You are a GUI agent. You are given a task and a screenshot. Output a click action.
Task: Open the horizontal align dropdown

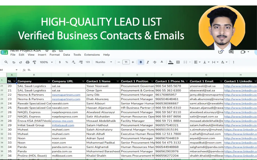[197, 62]
